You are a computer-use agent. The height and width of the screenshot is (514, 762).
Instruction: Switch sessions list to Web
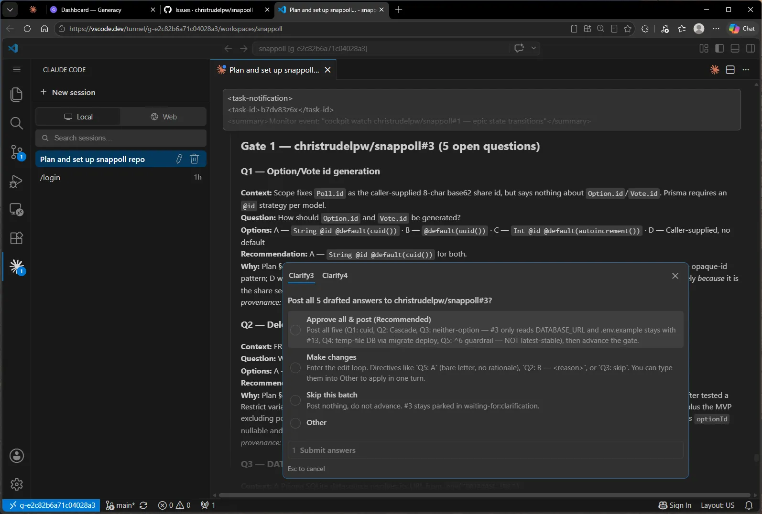click(x=163, y=117)
